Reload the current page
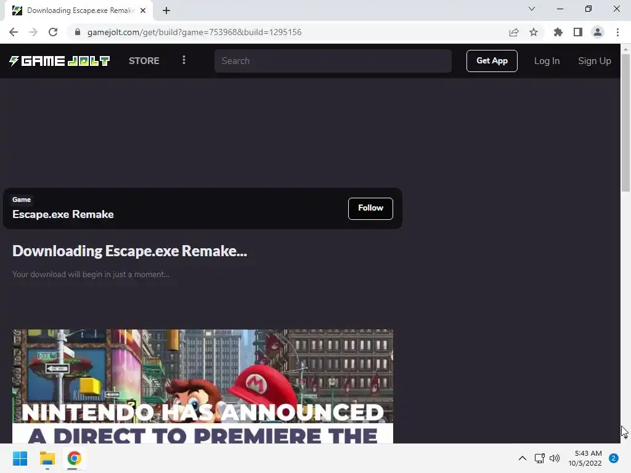This screenshot has width=631, height=473. (53, 32)
